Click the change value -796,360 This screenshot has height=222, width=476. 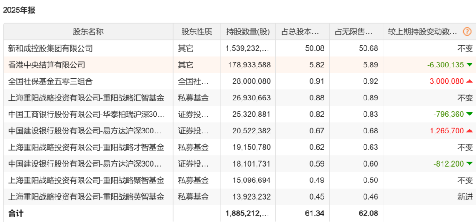coord(449,115)
